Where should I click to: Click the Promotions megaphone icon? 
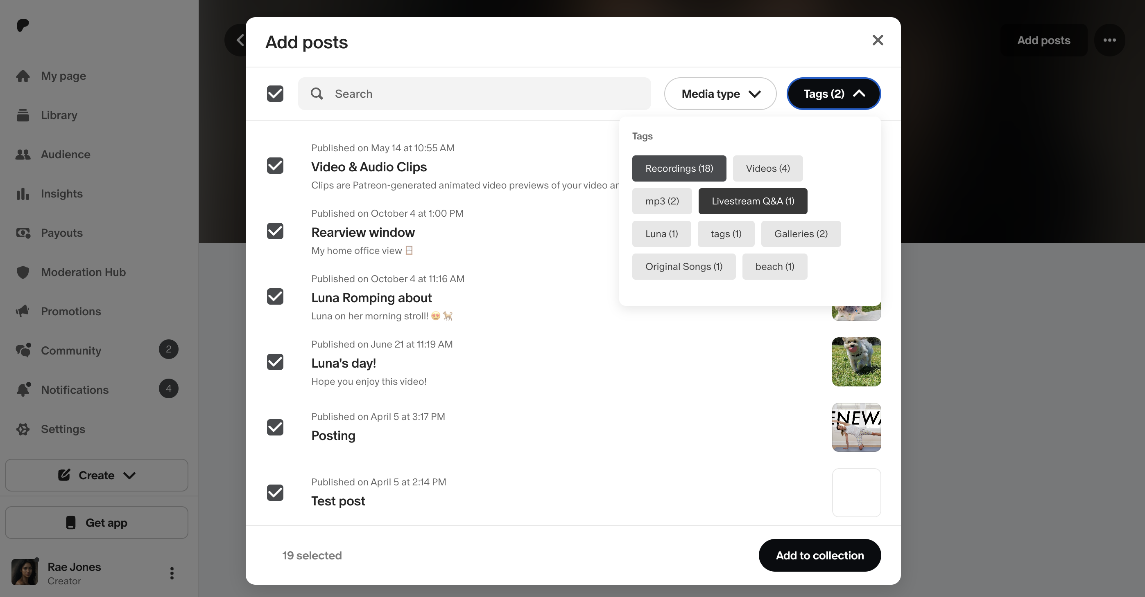[23, 311]
